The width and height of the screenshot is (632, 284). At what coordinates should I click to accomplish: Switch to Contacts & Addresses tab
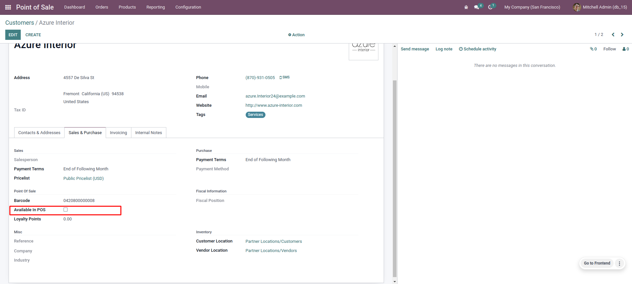click(x=39, y=133)
